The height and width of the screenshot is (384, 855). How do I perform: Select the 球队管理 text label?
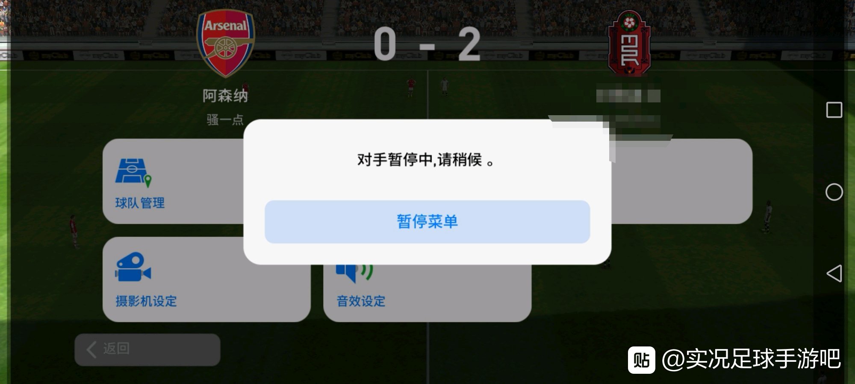140,203
